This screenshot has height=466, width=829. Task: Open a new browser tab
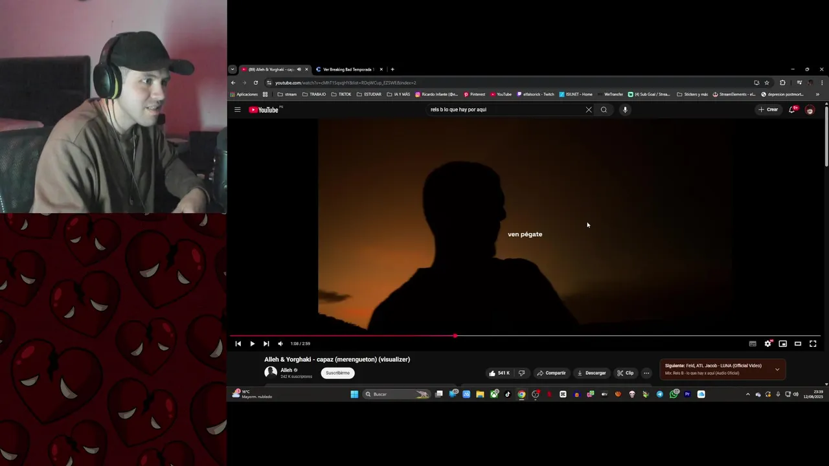coord(392,69)
